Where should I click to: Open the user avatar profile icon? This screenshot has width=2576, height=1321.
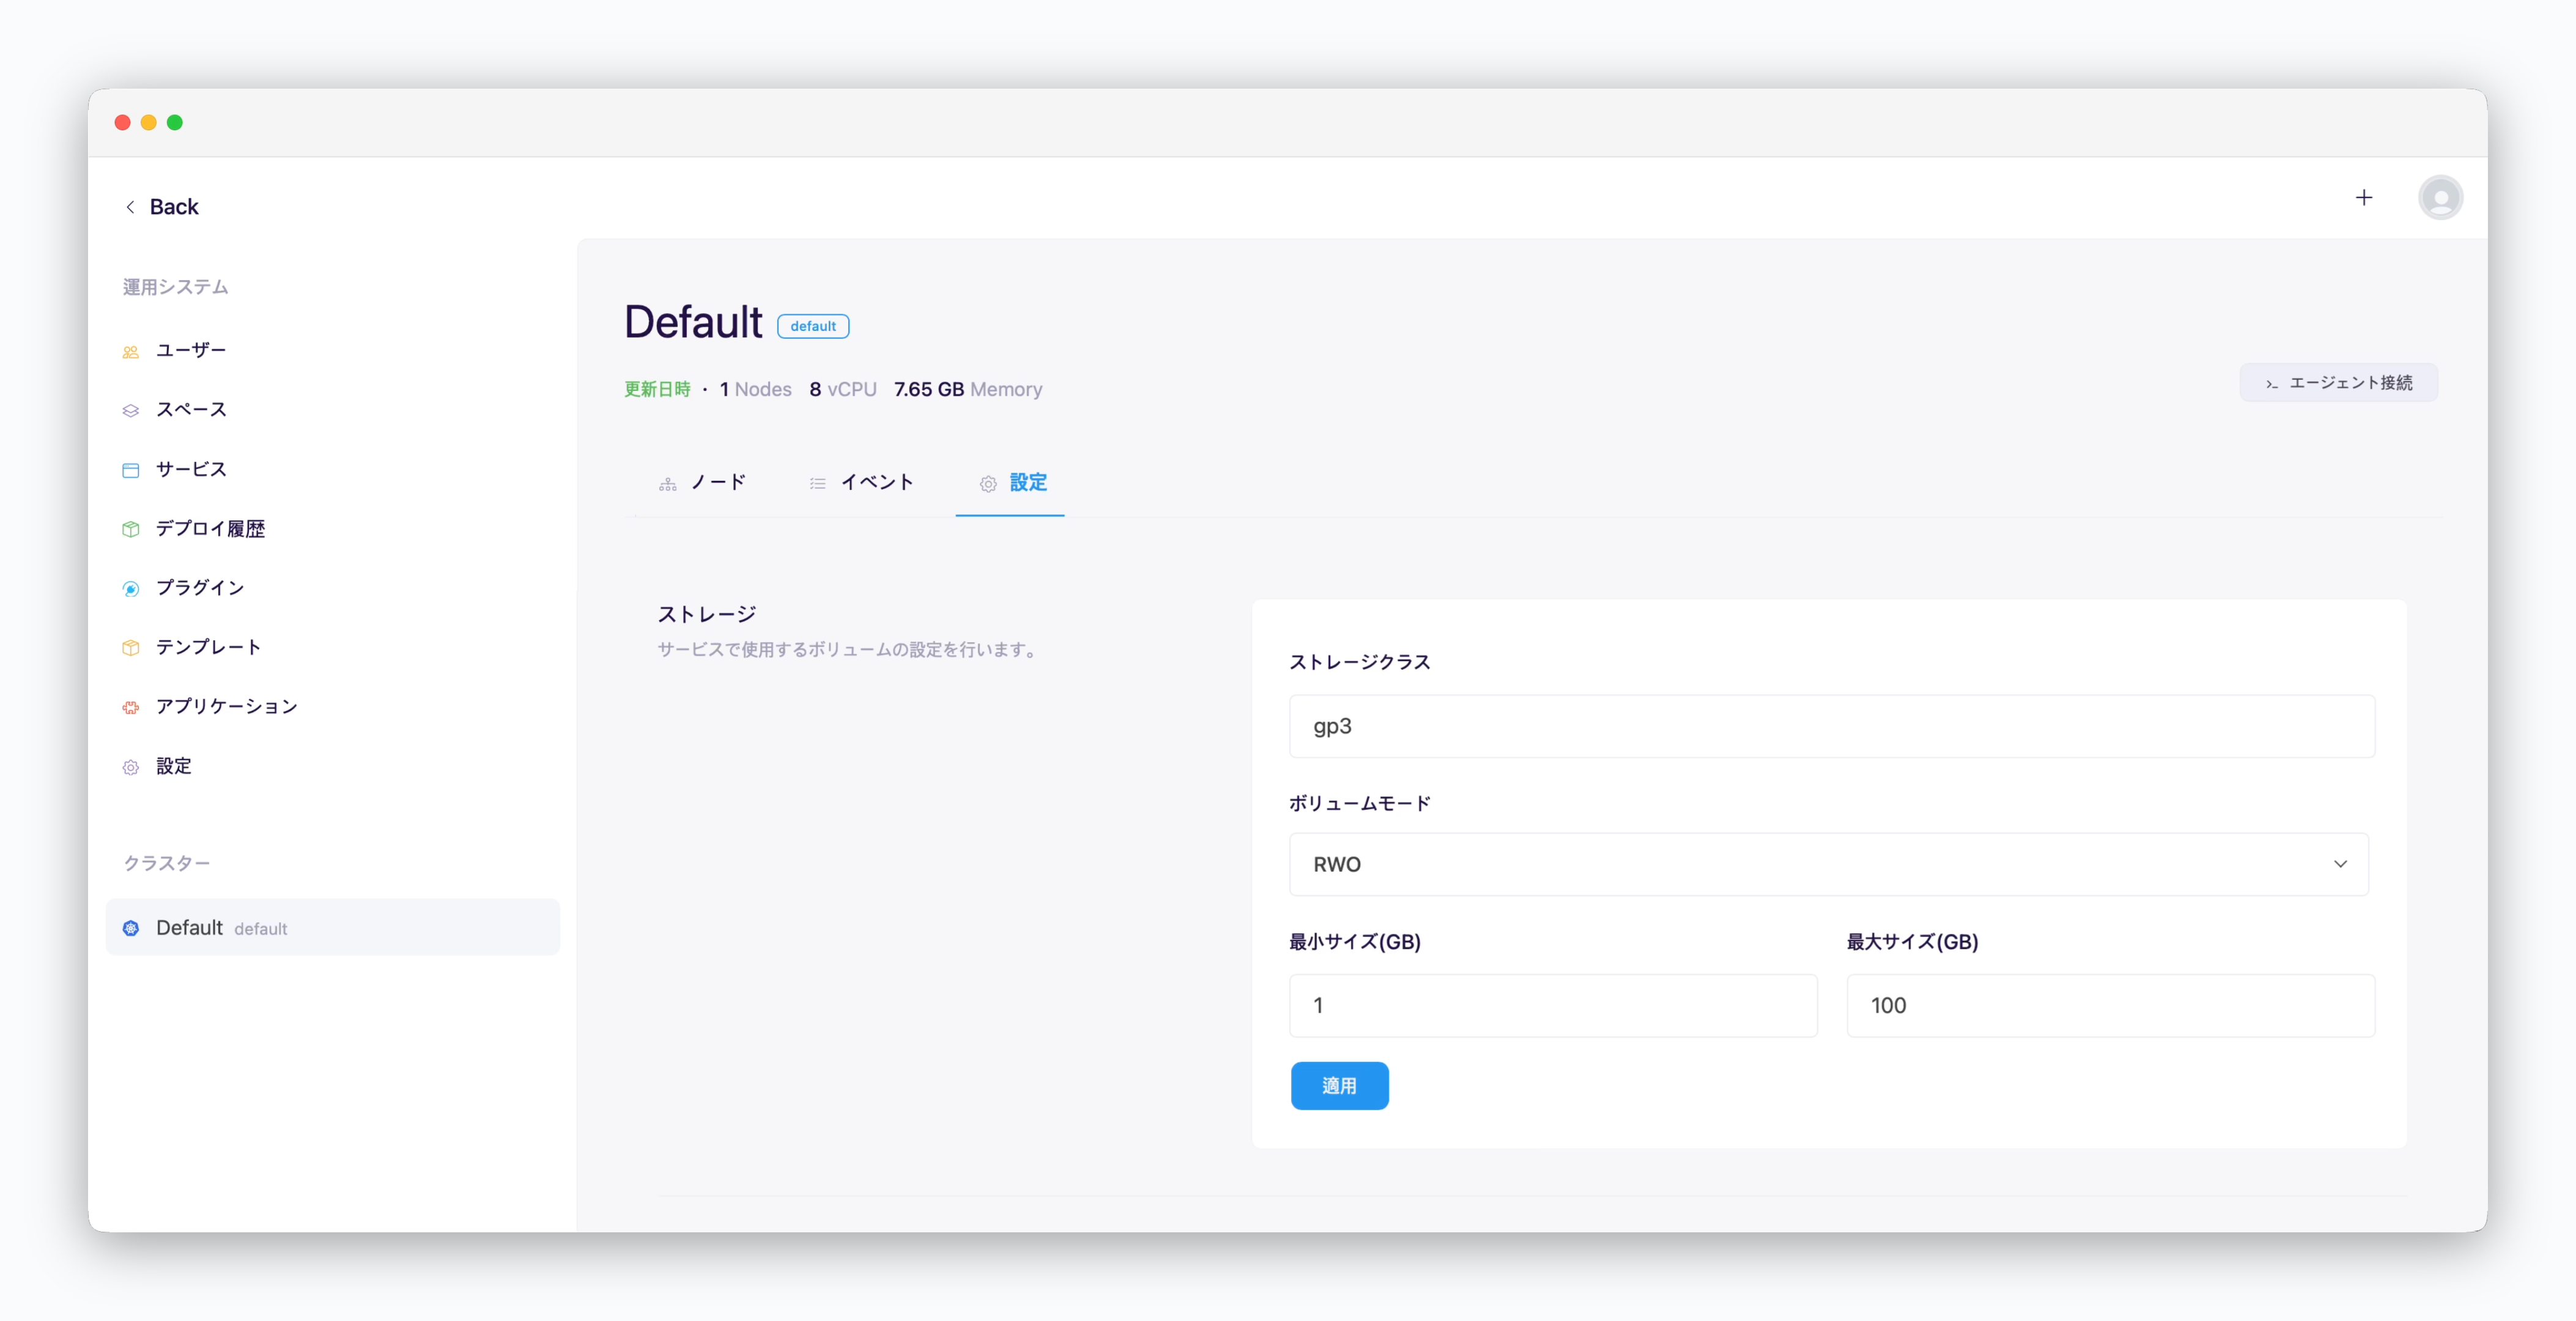(x=2440, y=198)
